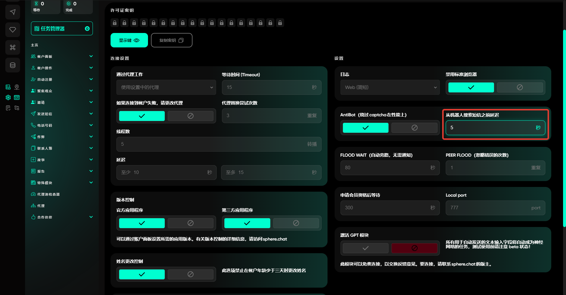Turn off official app version control
Image resolution: width=566 pixels, height=295 pixels.
[190, 223]
